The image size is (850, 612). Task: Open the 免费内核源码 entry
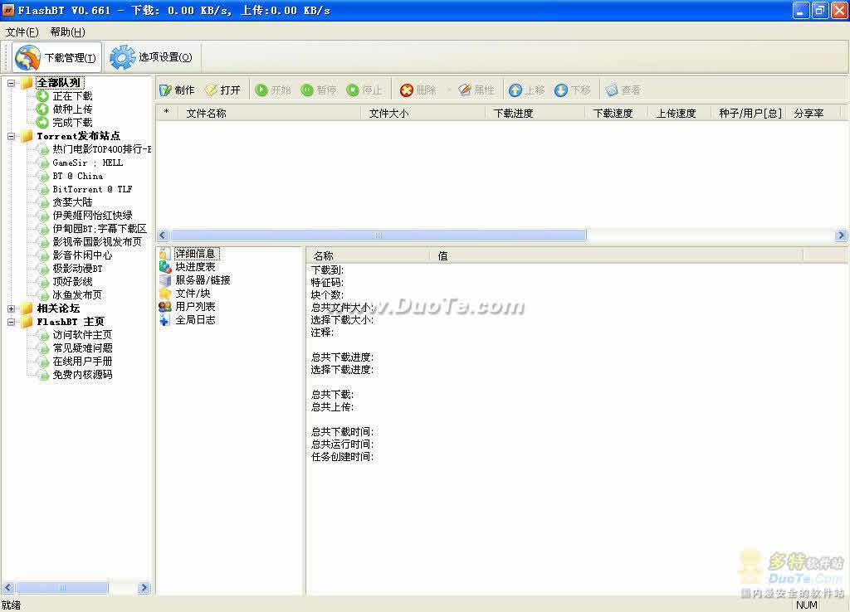(82, 374)
